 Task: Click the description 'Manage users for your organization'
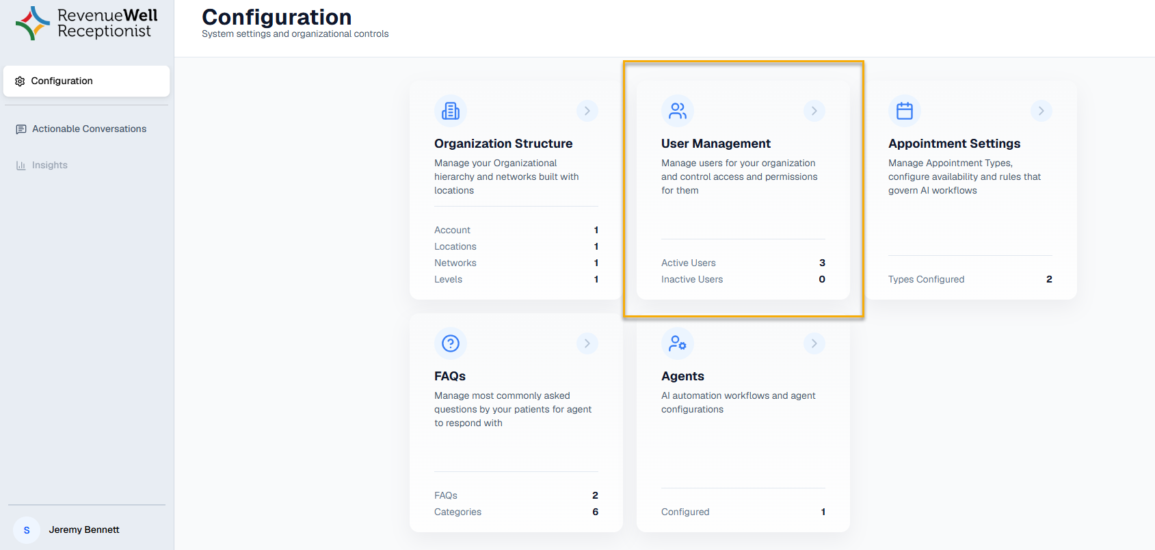pyautogui.click(x=740, y=176)
